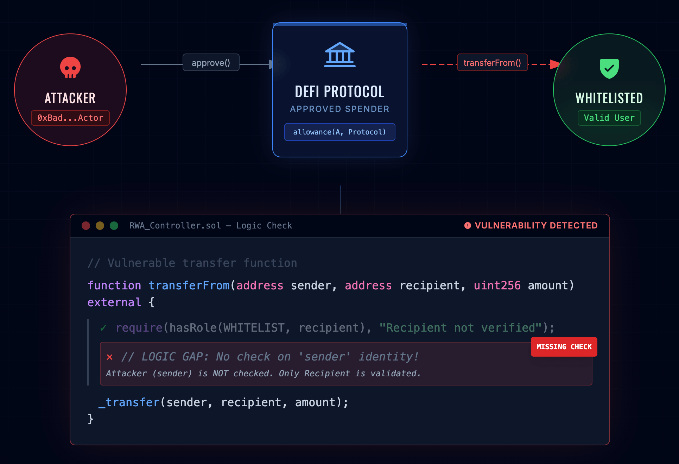Image resolution: width=679 pixels, height=464 pixels.
Task: Click the red dashed arrowhead
Action: click(554, 64)
